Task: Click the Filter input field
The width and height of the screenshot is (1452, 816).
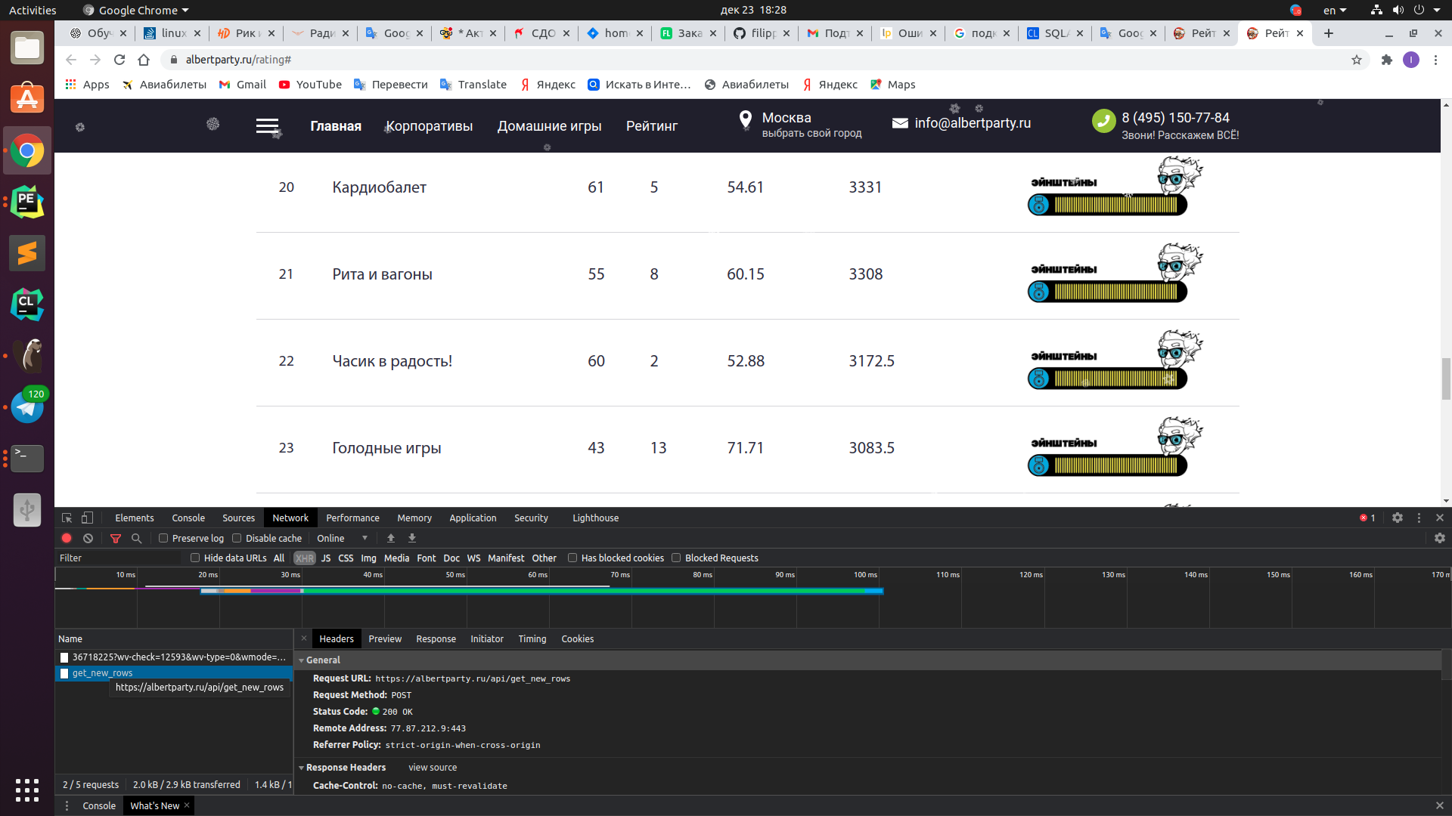Action: (x=119, y=558)
